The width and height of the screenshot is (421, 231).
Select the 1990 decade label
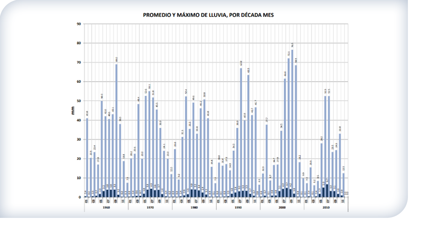tap(238, 208)
